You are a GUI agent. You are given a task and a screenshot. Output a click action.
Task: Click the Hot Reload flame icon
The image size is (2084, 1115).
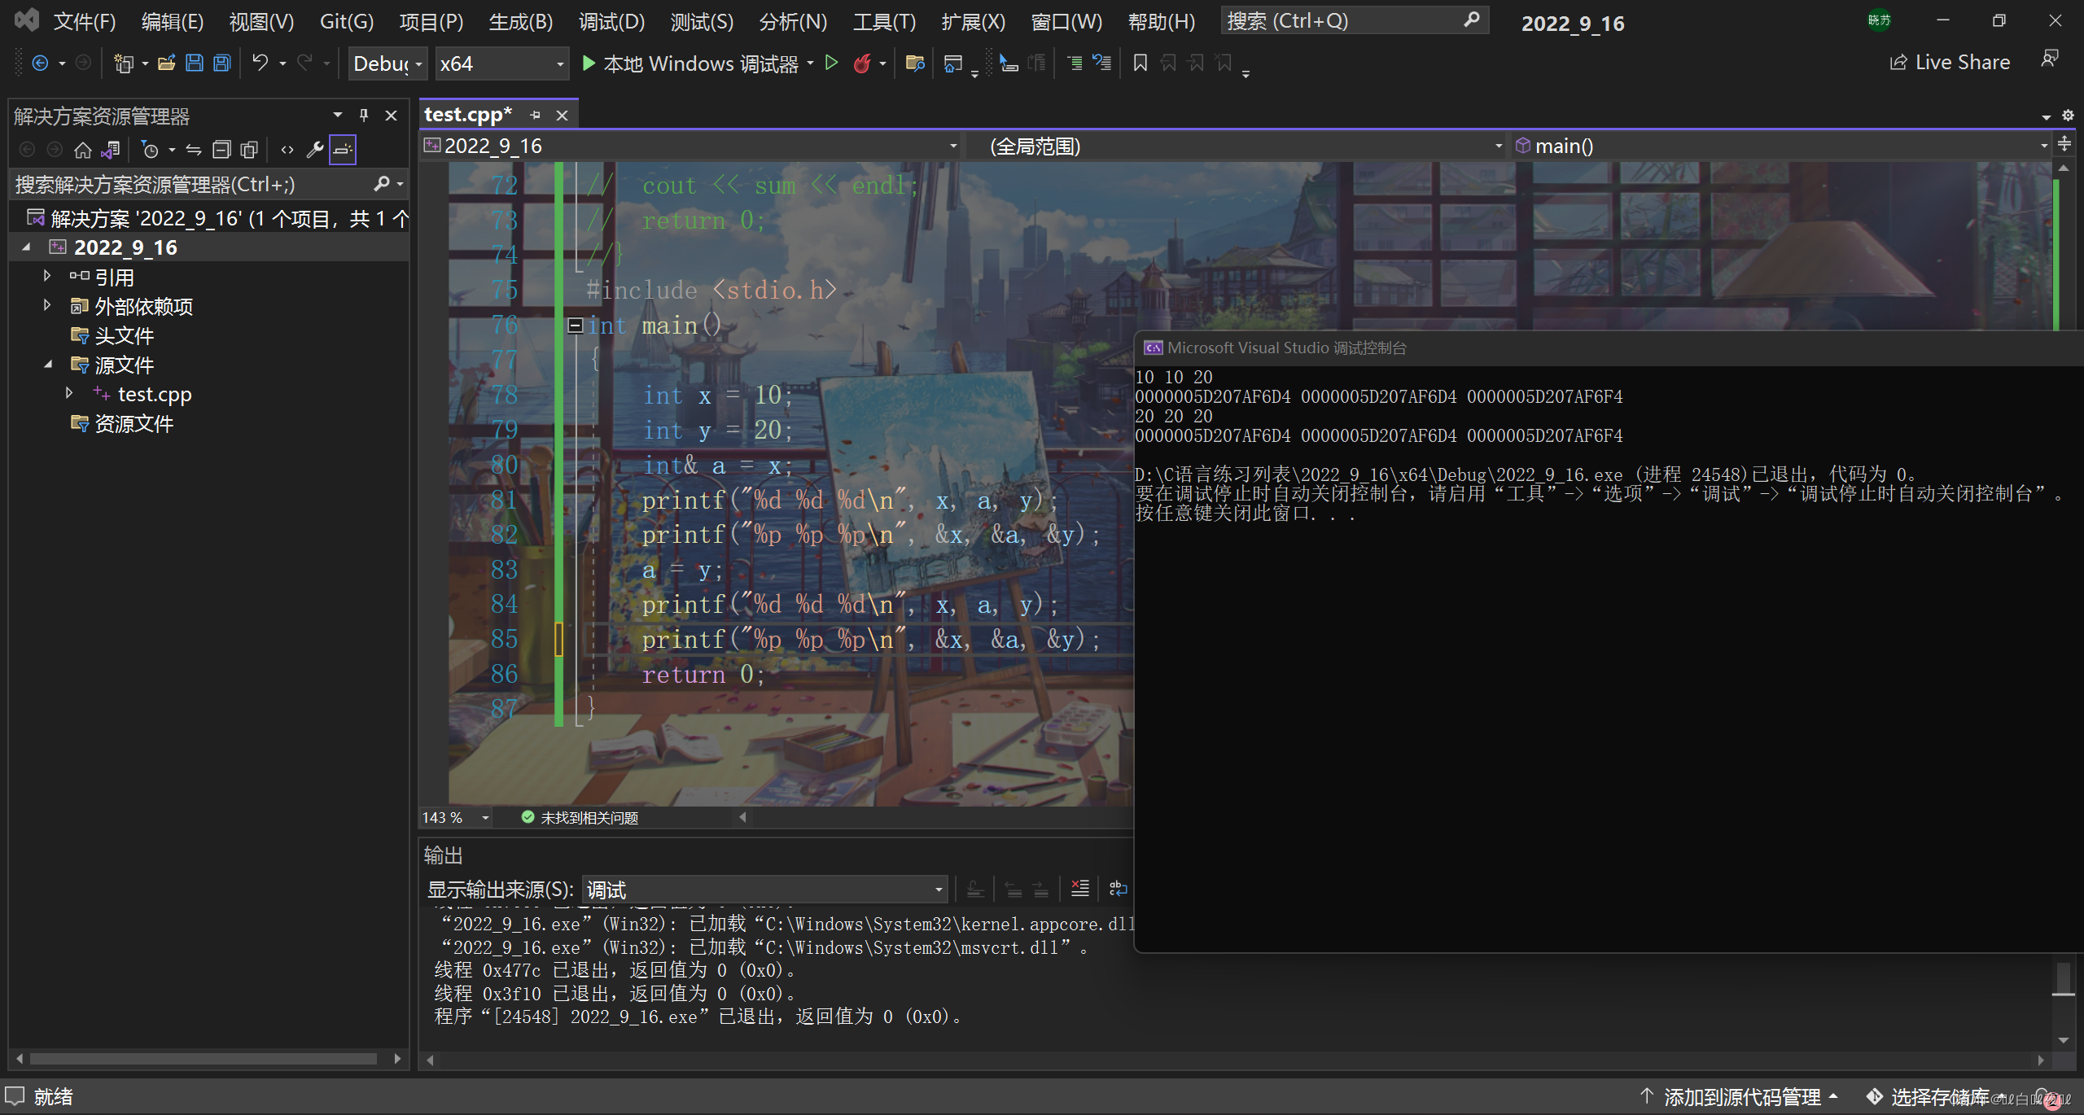[x=862, y=63]
